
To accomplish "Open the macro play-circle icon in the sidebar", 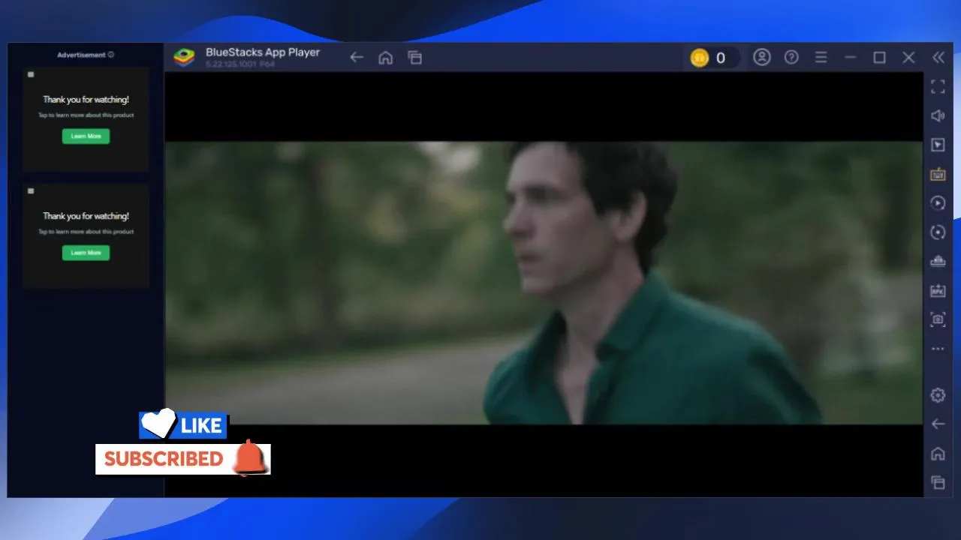I will 938,203.
